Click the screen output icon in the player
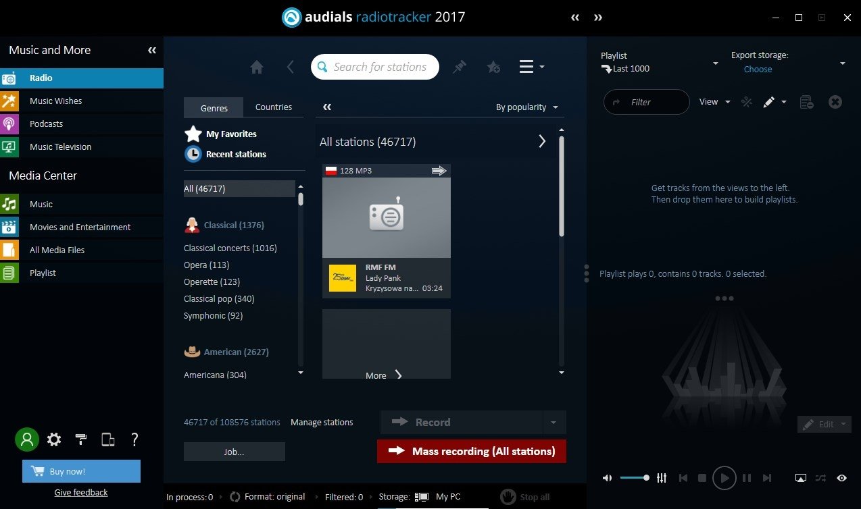This screenshot has height=509, width=861. click(x=801, y=478)
